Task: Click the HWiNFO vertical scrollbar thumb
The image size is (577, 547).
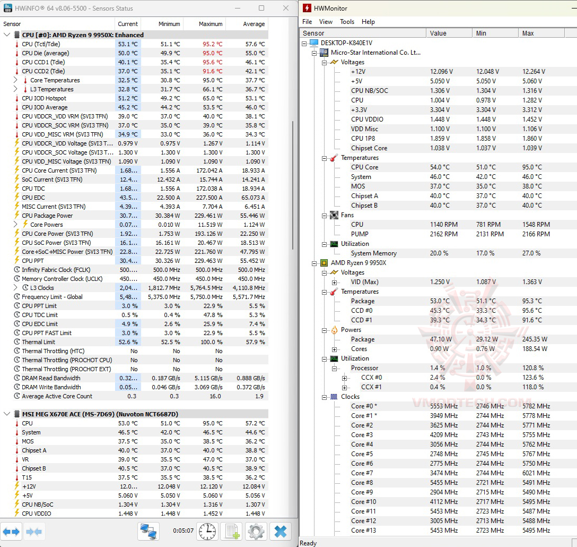Action: [293, 185]
